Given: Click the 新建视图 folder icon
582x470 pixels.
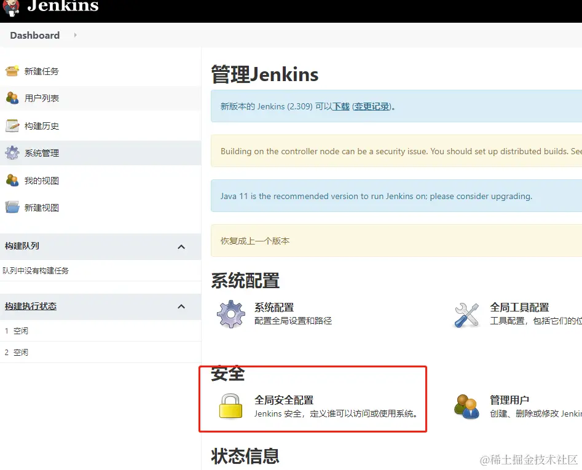Looking at the screenshot, I should 12,207.
